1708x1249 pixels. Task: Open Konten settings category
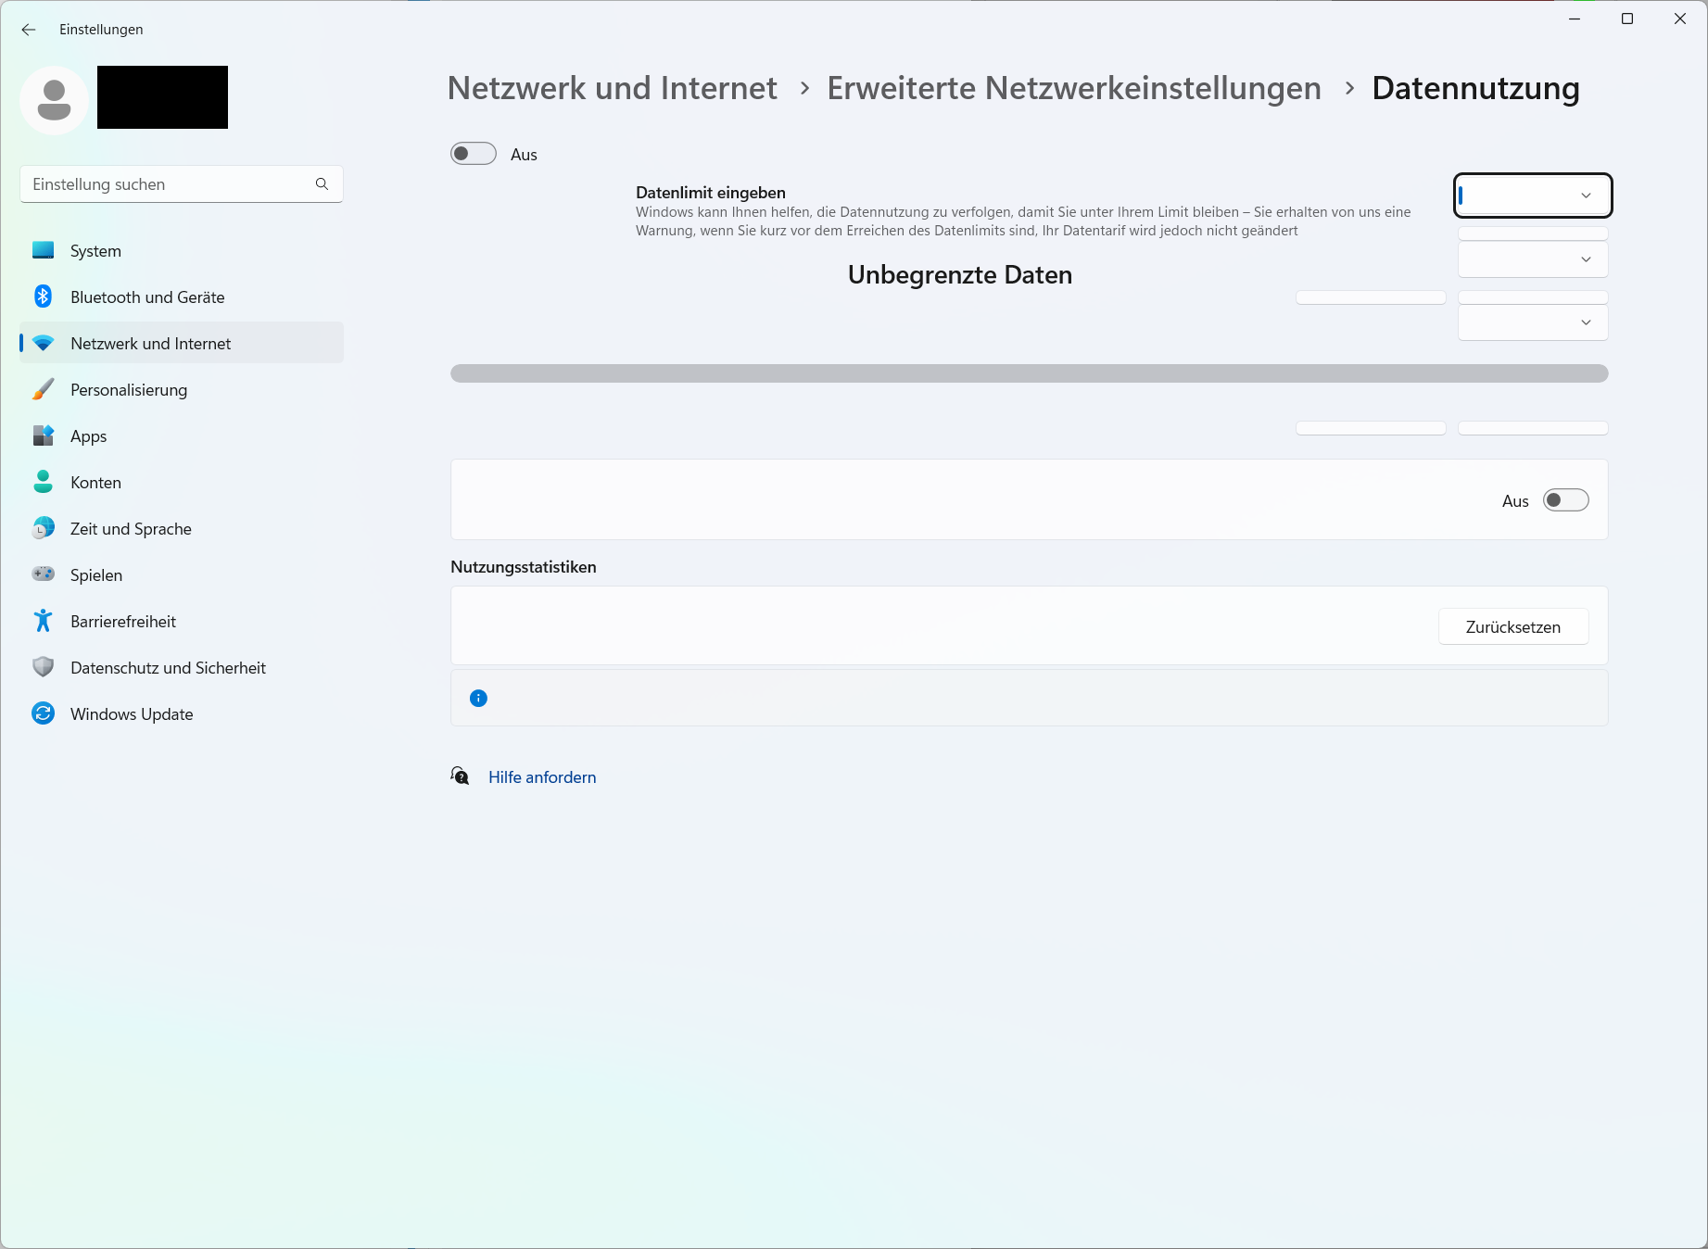click(x=182, y=482)
